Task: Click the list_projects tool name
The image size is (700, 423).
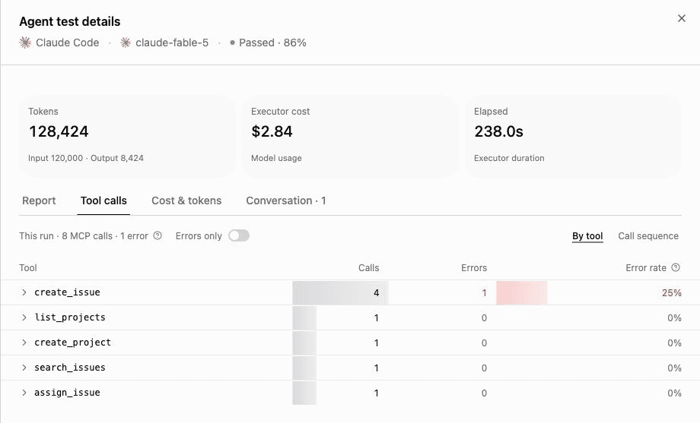Action: click(70, 317)
